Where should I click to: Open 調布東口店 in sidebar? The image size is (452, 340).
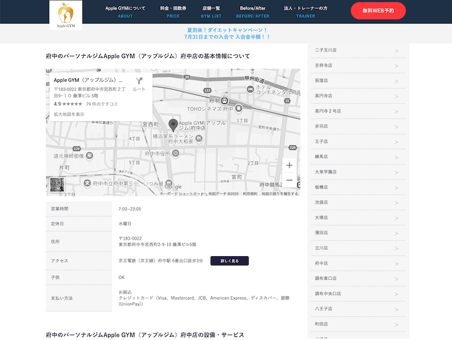359,278
